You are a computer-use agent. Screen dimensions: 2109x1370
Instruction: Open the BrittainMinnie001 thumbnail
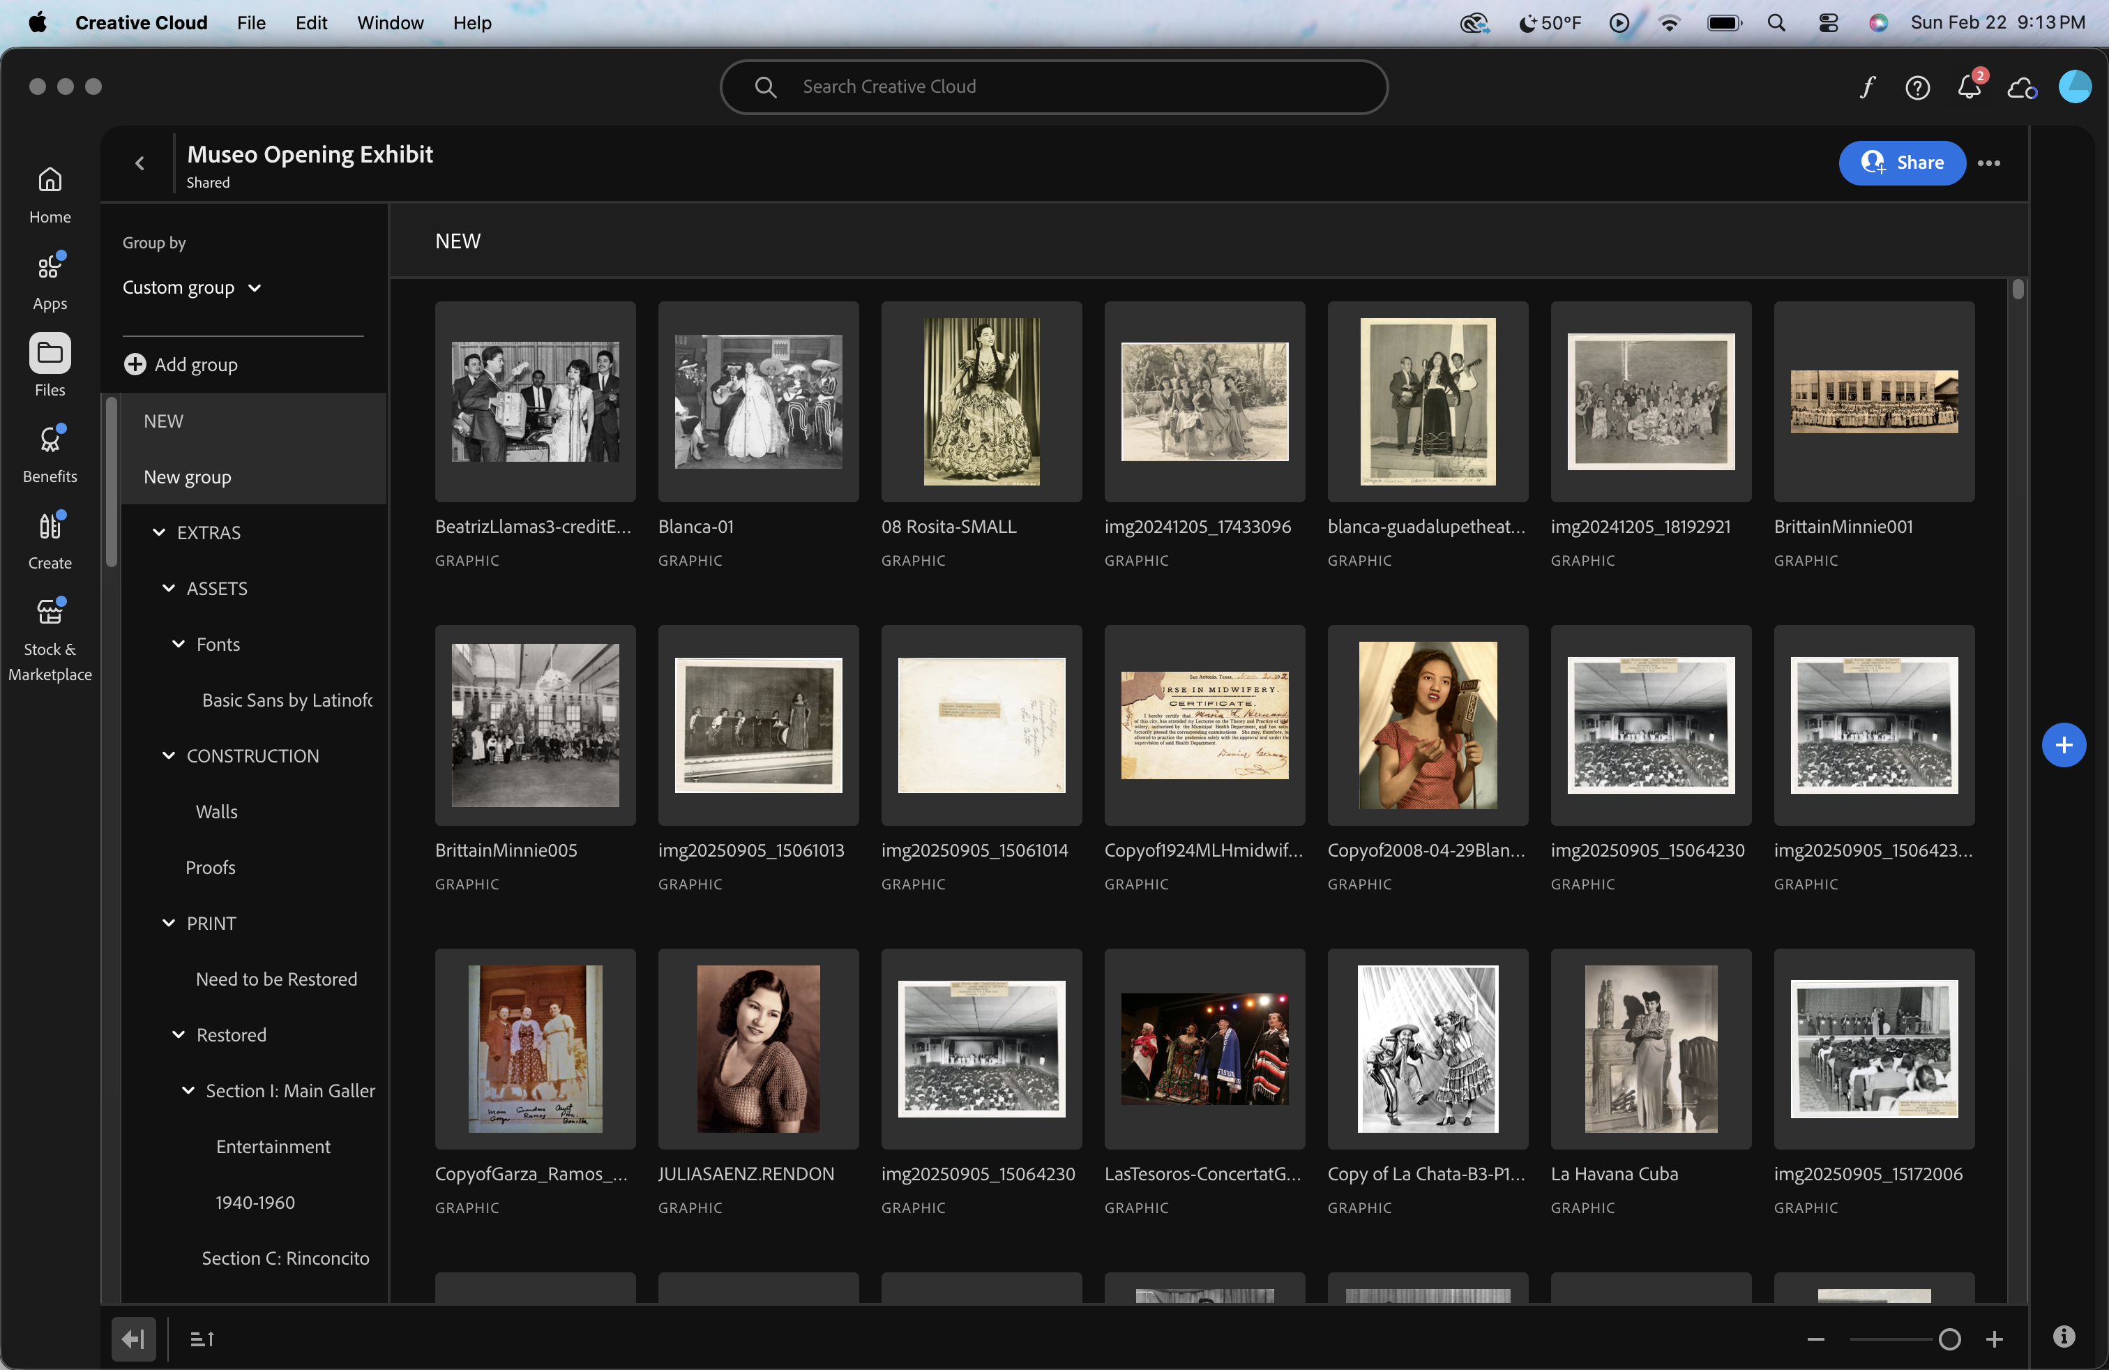(1873, 401)
